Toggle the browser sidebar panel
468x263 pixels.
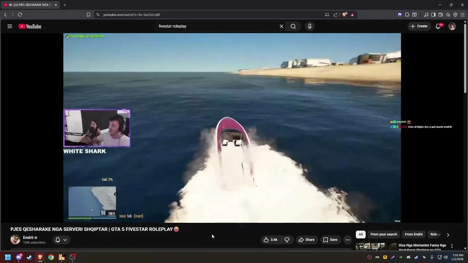click(433, 15)
